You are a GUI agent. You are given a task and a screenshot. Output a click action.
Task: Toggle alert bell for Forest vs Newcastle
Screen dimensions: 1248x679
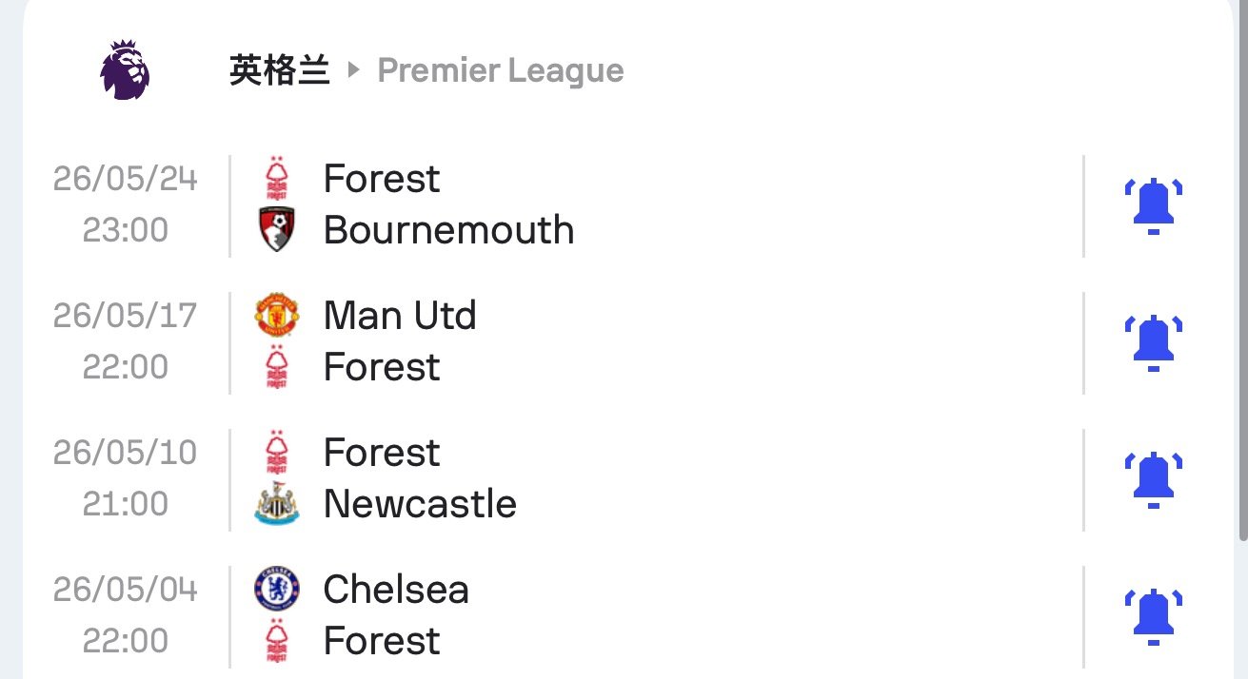[1153, 479]
